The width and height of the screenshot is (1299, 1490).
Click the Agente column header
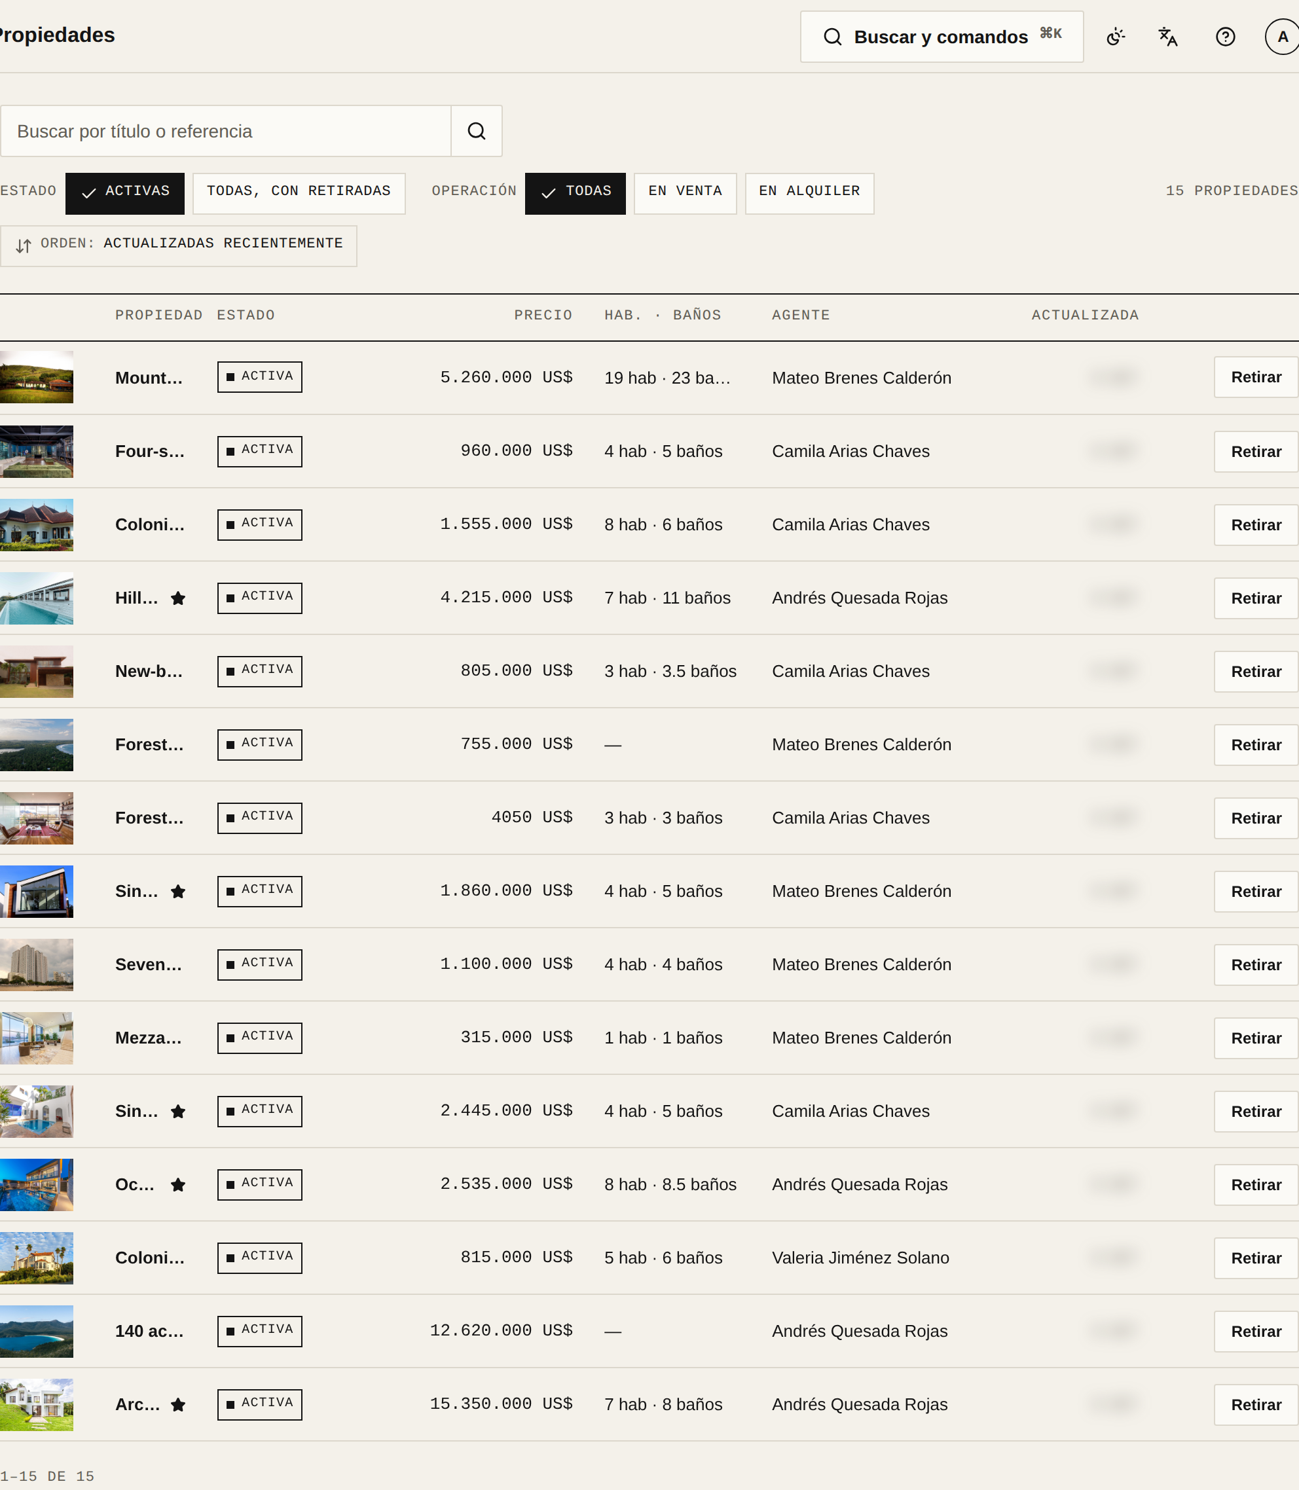[801, 316]
